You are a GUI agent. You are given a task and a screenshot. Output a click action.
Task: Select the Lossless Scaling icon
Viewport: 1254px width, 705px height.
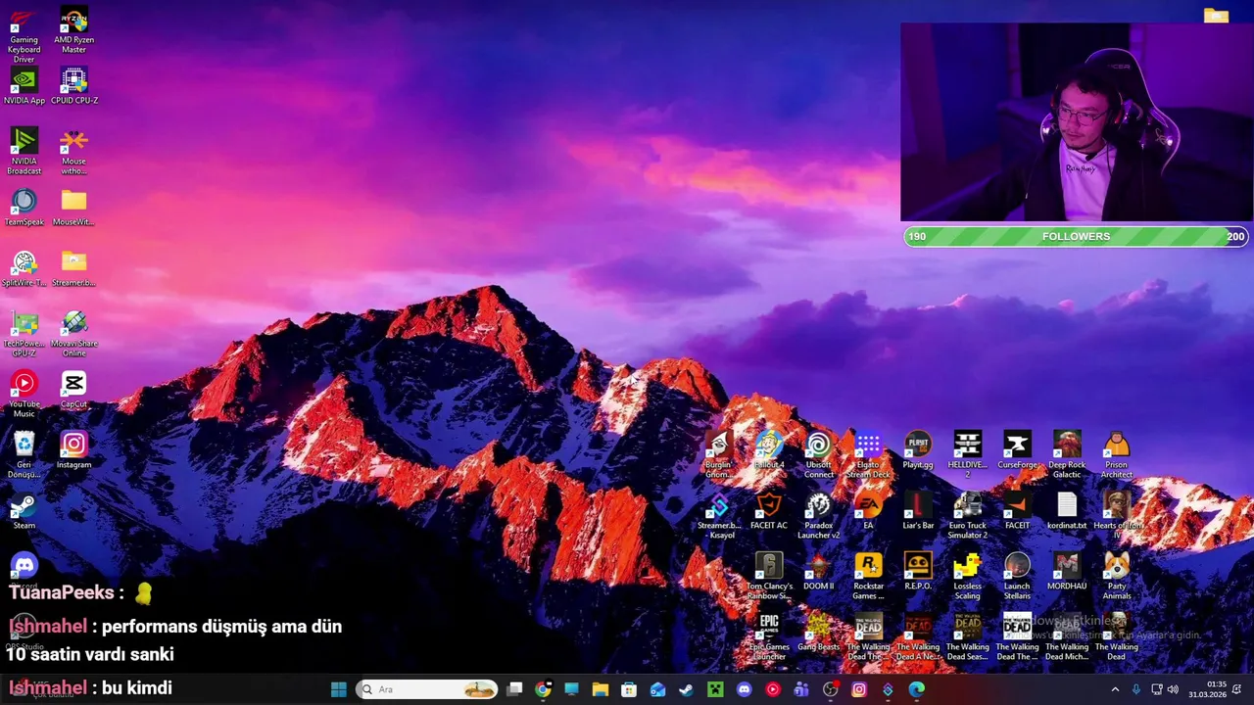click(x=967, y=577)
